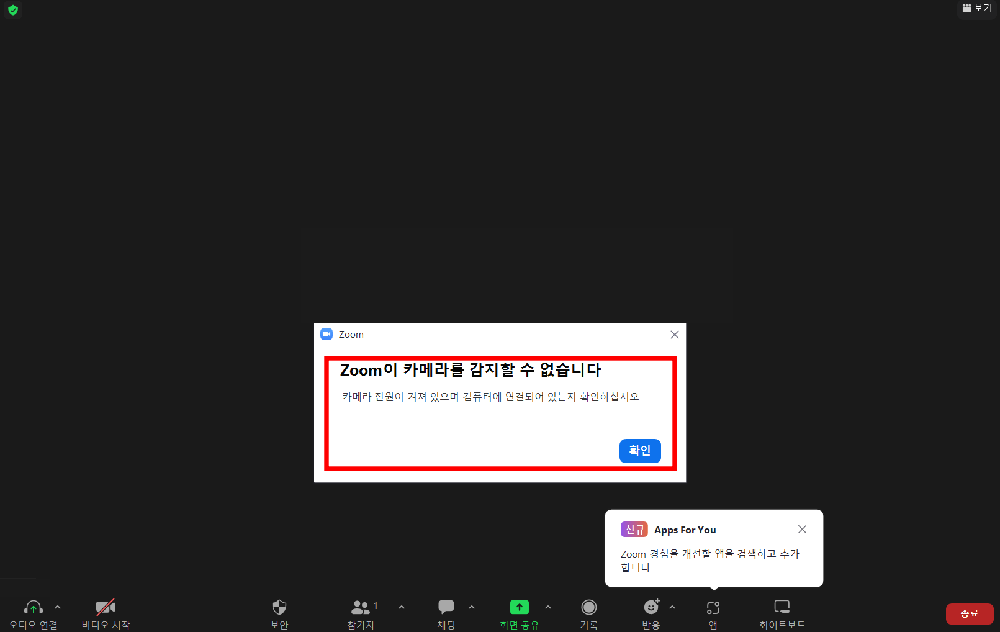Screen dimensions: 1000x632
Task: Expand the share options arrow beside 화면 공유
Action: click(x=548, y=607)
